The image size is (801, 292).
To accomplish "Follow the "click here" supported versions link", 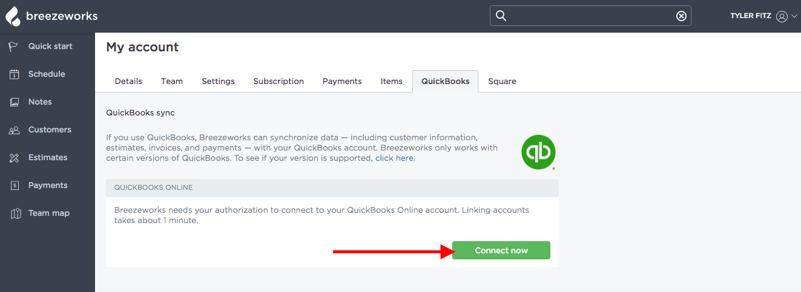I will [x=394, y=158].
